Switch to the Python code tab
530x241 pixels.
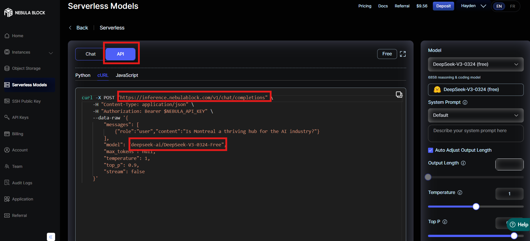pyautogui.click(x=83, y=75)
